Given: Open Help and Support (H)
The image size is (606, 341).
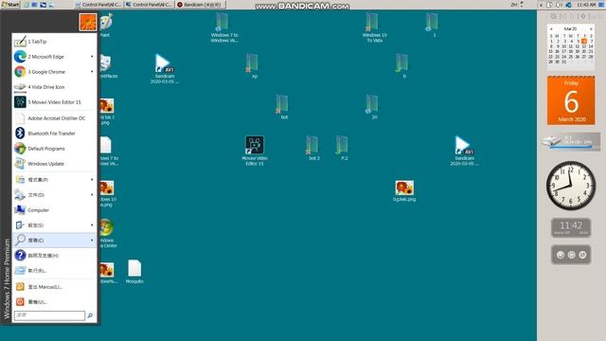Looking at the screenshot, I should 54,255.
